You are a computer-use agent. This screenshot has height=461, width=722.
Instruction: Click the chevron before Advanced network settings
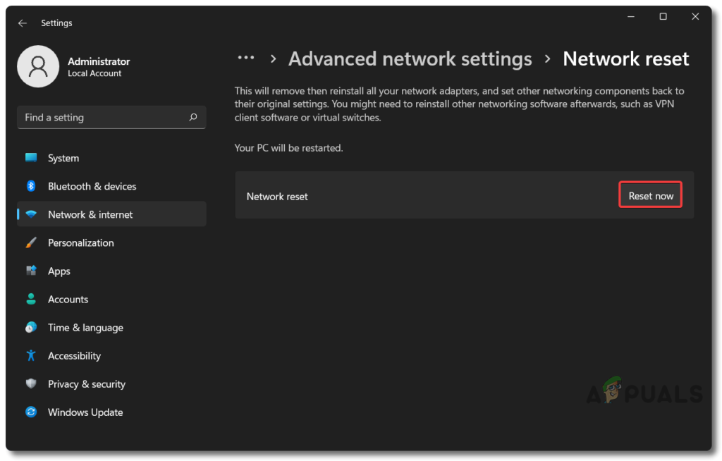pyautogui.click(x=273, y=59)
